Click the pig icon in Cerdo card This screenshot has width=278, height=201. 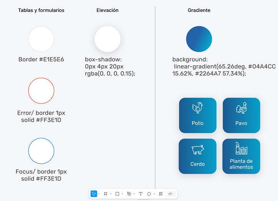tap(197, 149)
